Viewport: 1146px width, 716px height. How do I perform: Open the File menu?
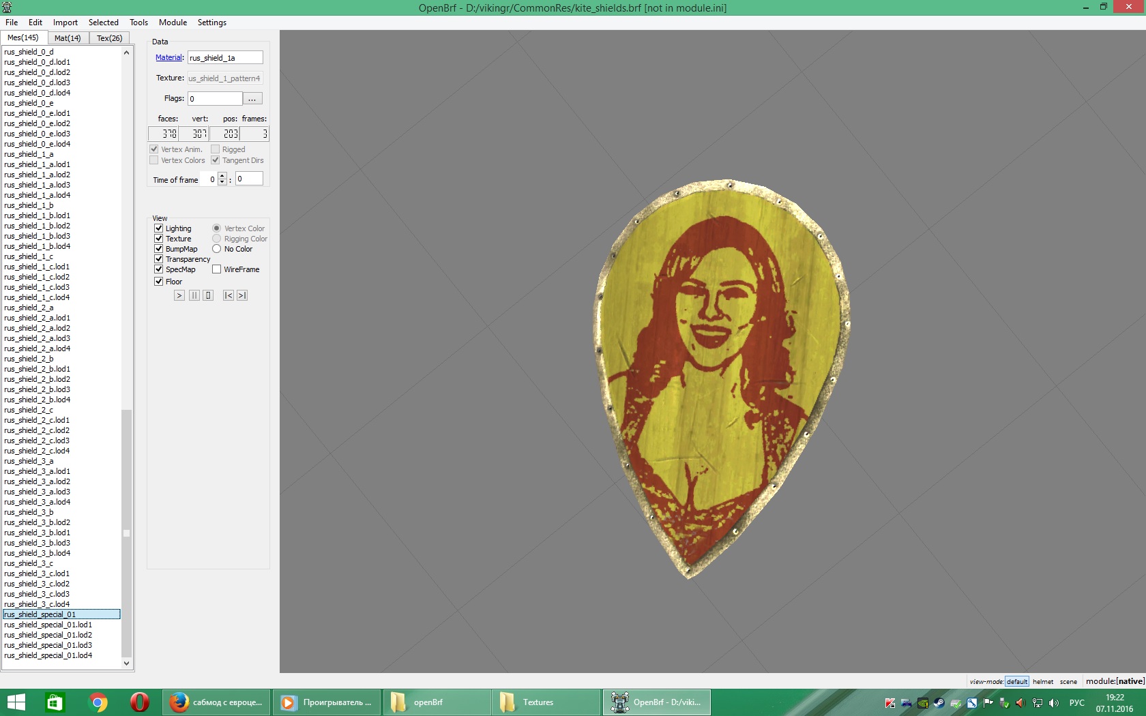point(12,23)
